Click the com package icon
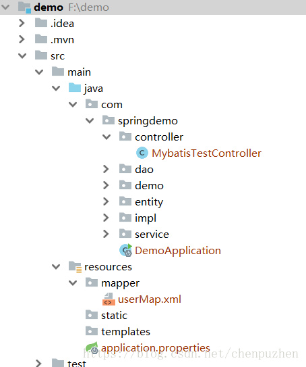The width and height of the screenshot is (306, 367). tap(92, 104)
